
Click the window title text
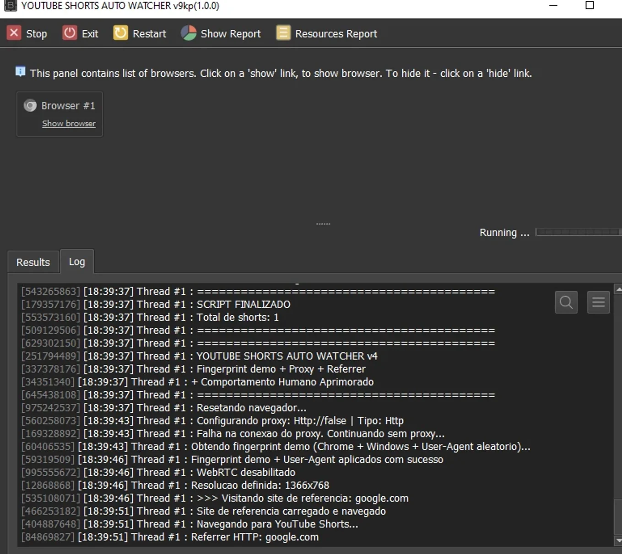click(x=120, y=5)
